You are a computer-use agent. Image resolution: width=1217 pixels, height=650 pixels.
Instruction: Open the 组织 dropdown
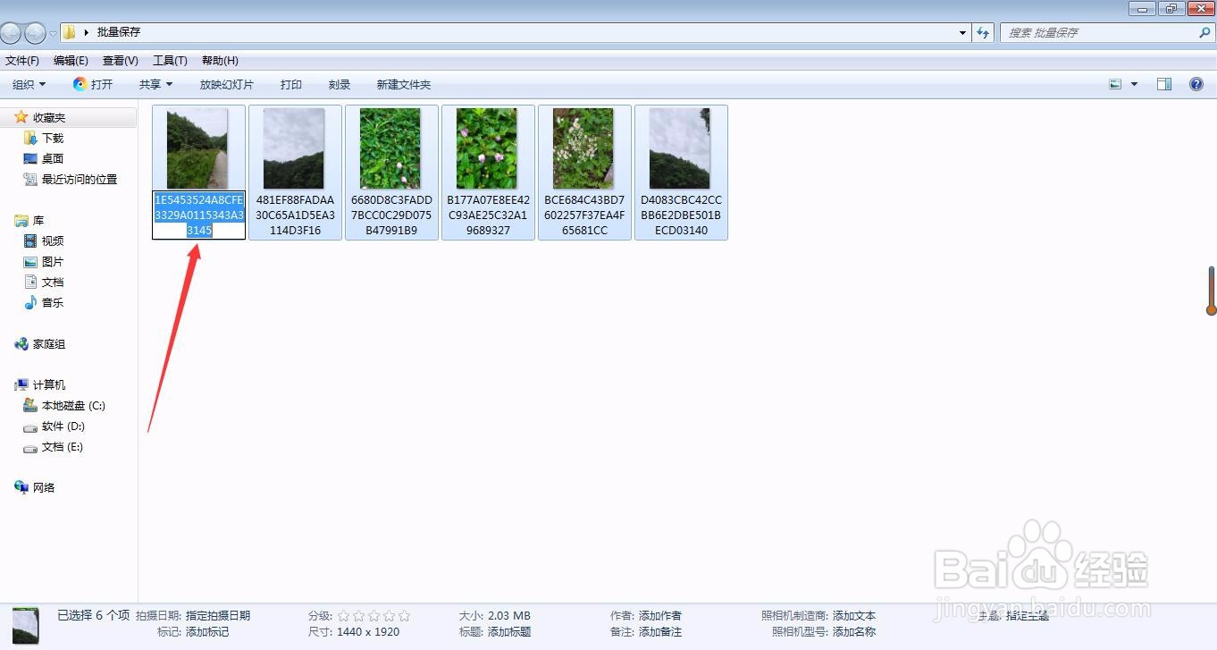(x=29, y=84)
